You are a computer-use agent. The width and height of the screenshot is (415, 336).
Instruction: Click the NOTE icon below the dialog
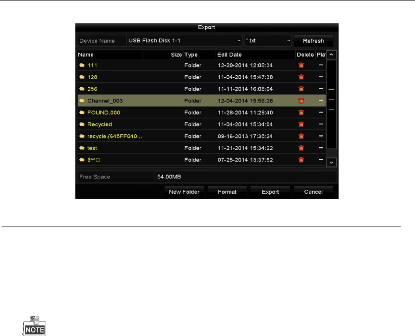[x=34, y=326]
